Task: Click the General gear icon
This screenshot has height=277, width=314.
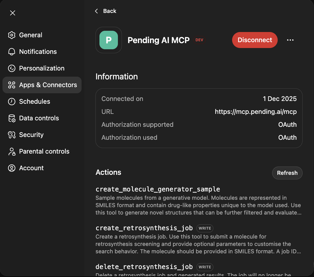Action: (x=12, y=35)
